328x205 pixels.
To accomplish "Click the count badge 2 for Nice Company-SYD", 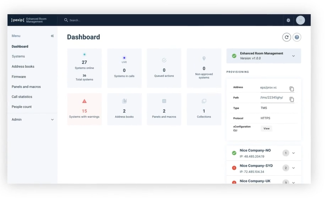I will pos(286,168).
